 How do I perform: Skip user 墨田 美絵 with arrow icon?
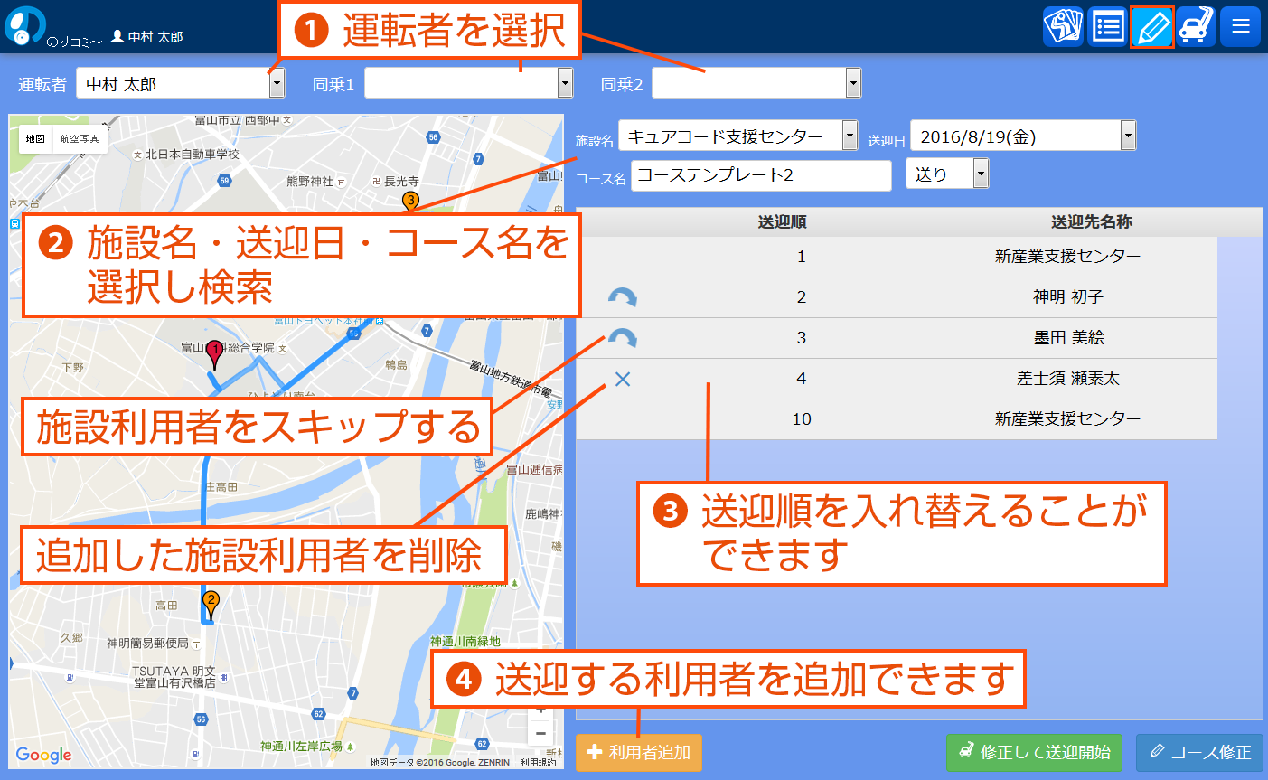coord(622,338)
